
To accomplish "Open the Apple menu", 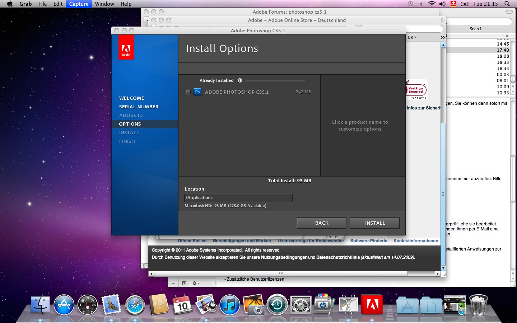I will 10,4.
